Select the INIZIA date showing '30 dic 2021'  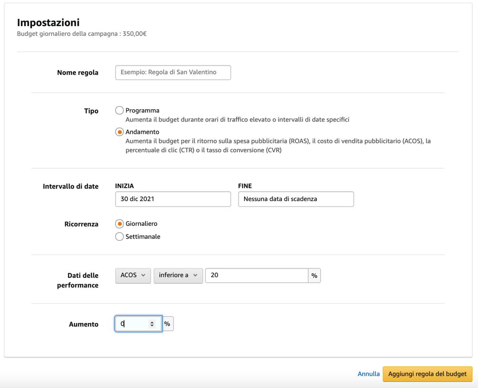173,199
